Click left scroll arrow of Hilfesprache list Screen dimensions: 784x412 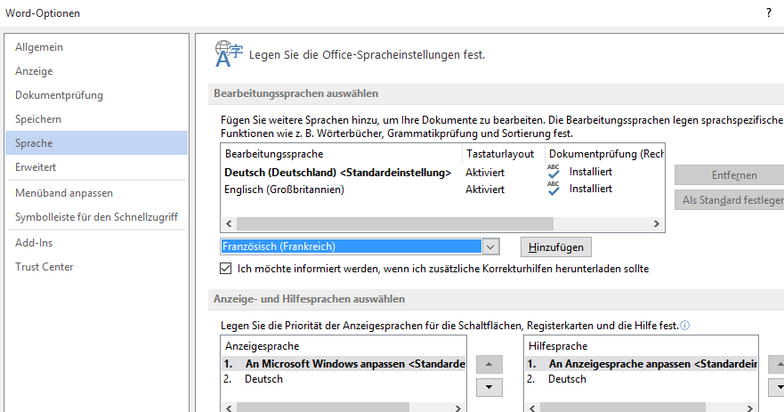point(532,408)
